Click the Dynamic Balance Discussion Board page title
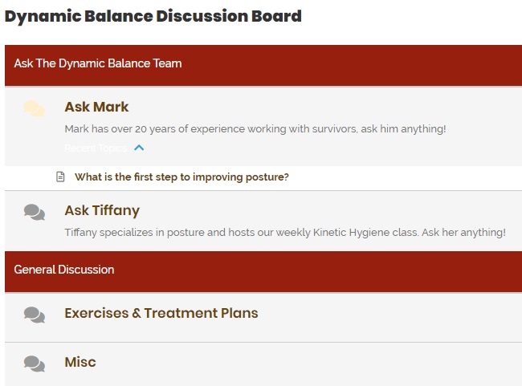The height and width of the screenshot is (386, 522). point(153,16)
